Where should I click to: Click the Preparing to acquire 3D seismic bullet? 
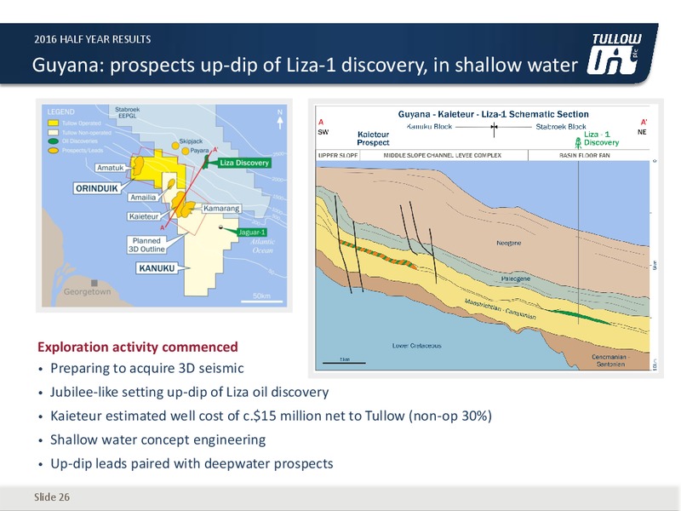click(146, 368)
